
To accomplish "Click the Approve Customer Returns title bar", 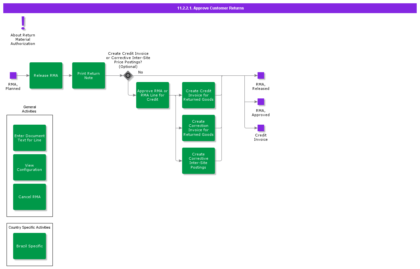I will pyautogui.click(x=210, y=8).
